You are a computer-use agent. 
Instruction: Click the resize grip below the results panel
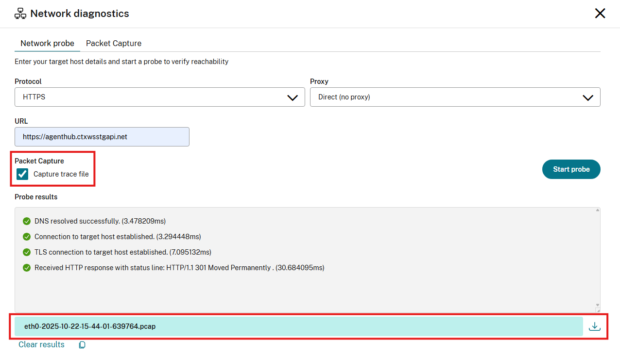(x=598, y=310)
